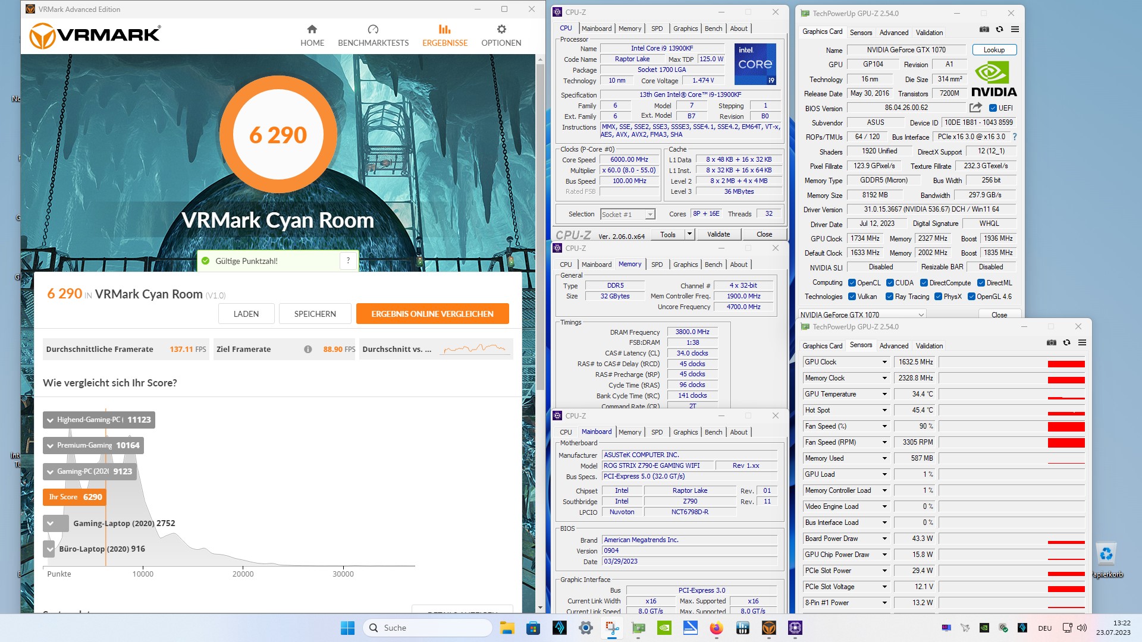Click the volume icon in system tray
The height and width of the screenshot is (642, 1142).
pyautogui.click(x=1082, y=628)
